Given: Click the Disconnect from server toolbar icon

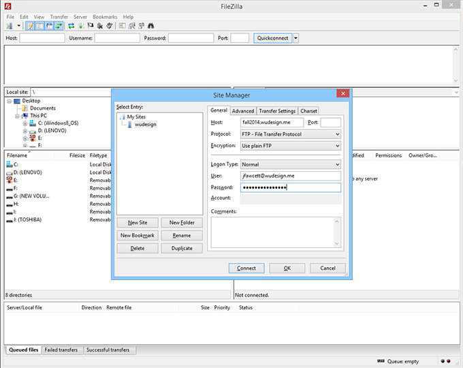Looking at the screenshot, I should point(100,26).
